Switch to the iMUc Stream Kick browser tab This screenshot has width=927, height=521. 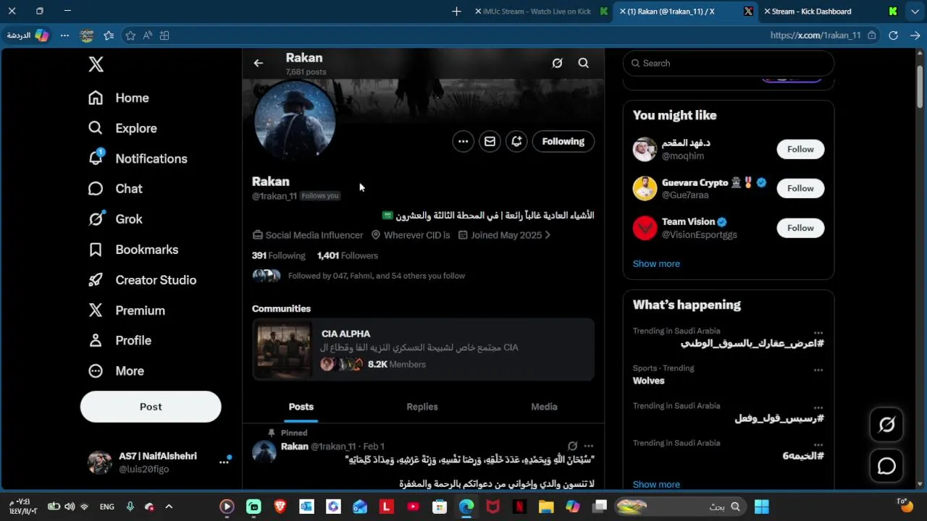540,12
